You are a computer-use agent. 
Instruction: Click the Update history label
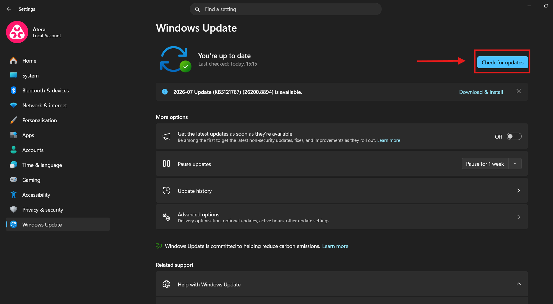pyautogui.click(x=195, y=191)
